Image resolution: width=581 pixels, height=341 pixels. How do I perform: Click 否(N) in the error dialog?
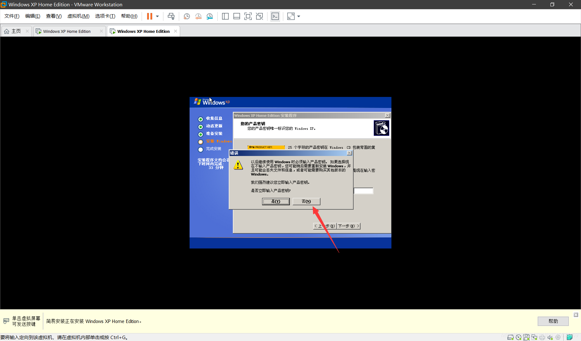click(306, 201)
